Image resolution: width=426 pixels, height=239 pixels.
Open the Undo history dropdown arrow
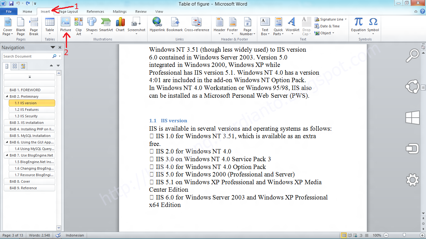click(22, 4)
